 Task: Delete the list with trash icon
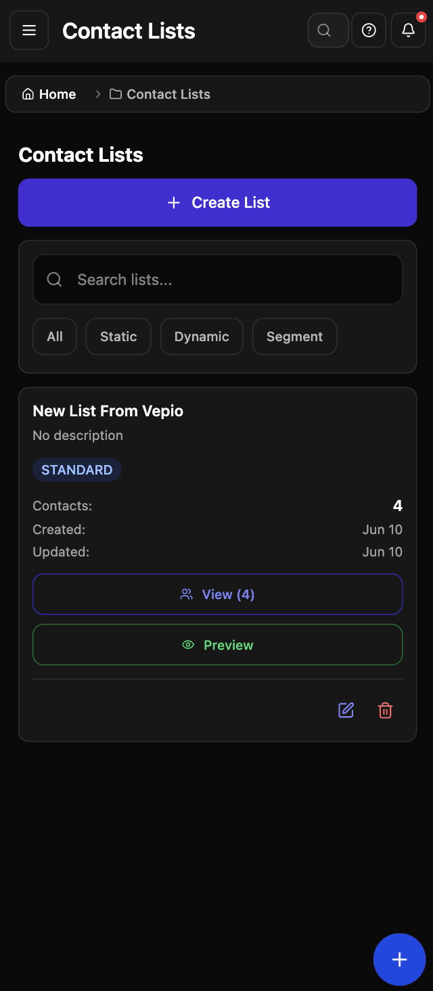[x=385, y=710]
